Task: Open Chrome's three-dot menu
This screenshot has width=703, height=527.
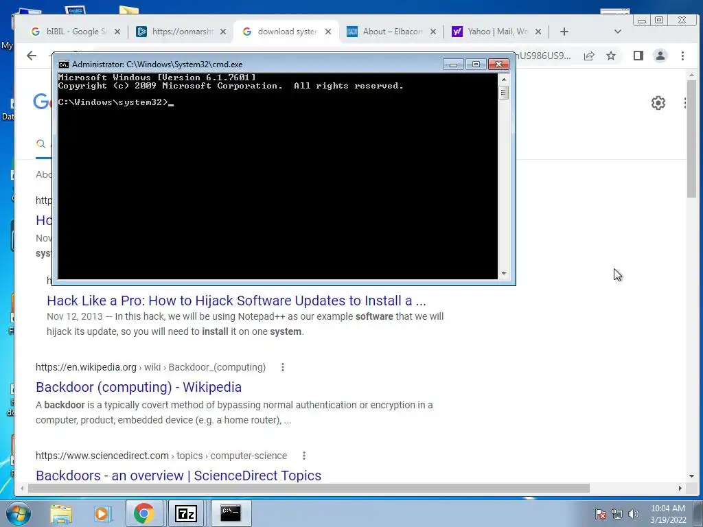Action: [x=682, y=56]
